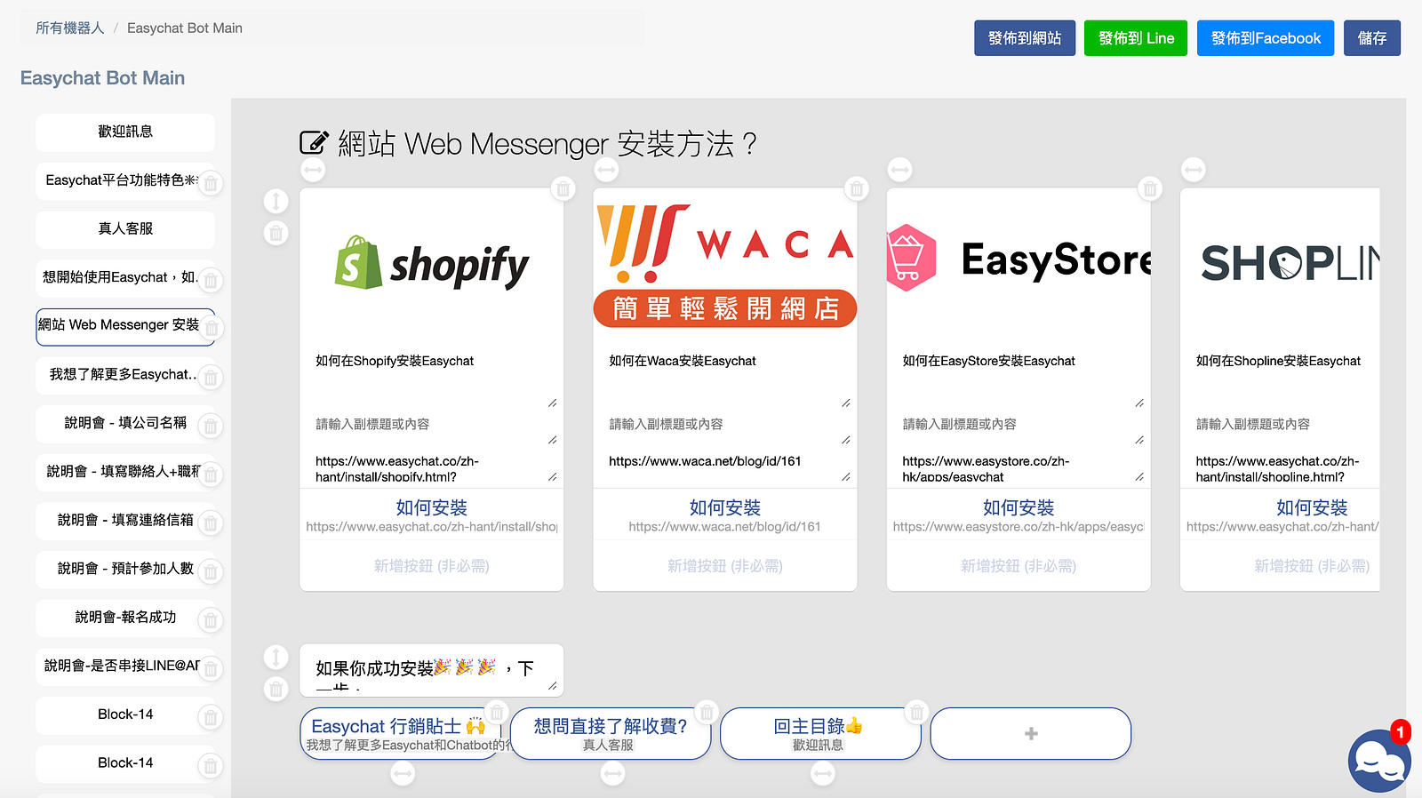Add optional button to EasyStore card
The height and width of the screenshot is (798, 1422).
[1019, 566]
